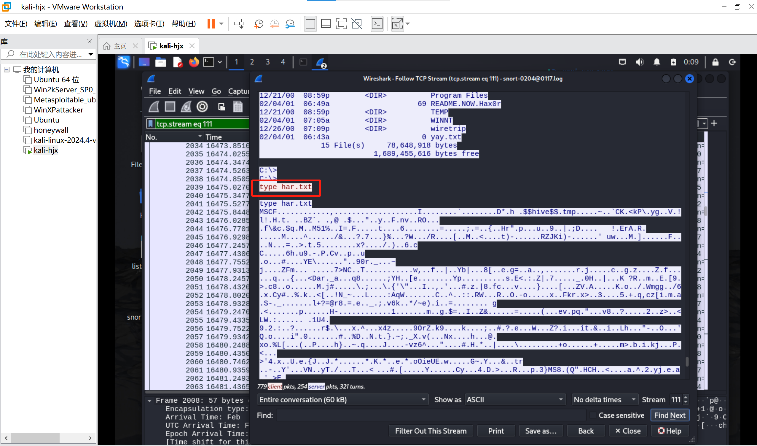Open the terminal emulator in Kali panel
The width and height of the screenshot is (757, 446).
[208, 62]
